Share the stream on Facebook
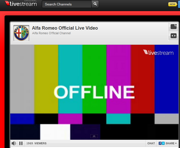 pyautogui.click(x=160, y=143)
